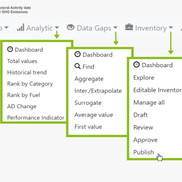Select Total values menu entry
The height and width of the screenshot is (182, 182).
point(22,61)
